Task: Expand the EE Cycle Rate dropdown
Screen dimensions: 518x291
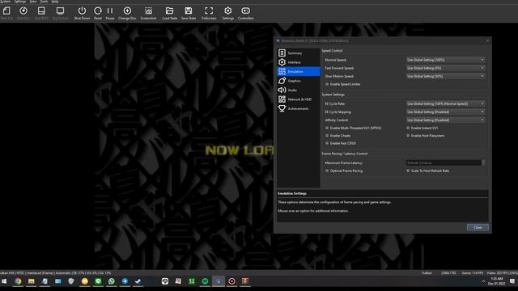Action: (x=445, y=103)
